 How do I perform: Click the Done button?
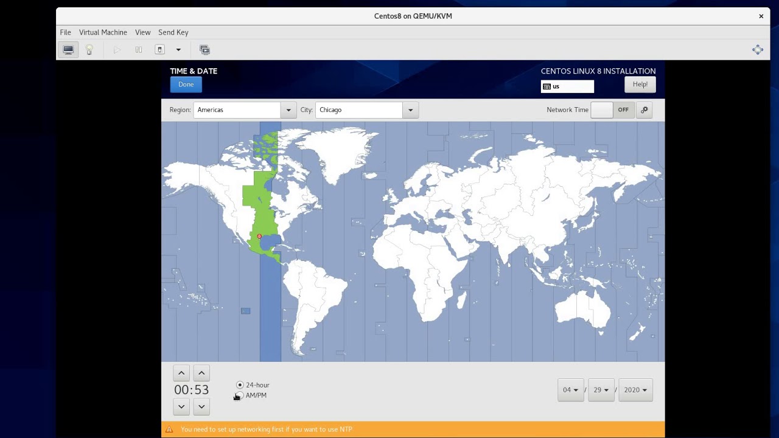(186, 85)
